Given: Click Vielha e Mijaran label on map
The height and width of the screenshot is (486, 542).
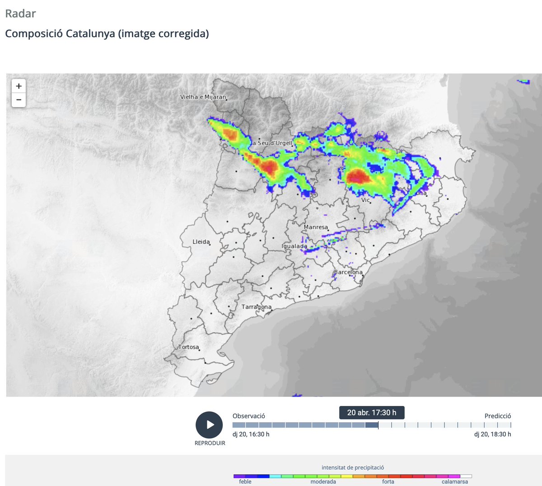Looking at the screenshot, I should [203, 97].
